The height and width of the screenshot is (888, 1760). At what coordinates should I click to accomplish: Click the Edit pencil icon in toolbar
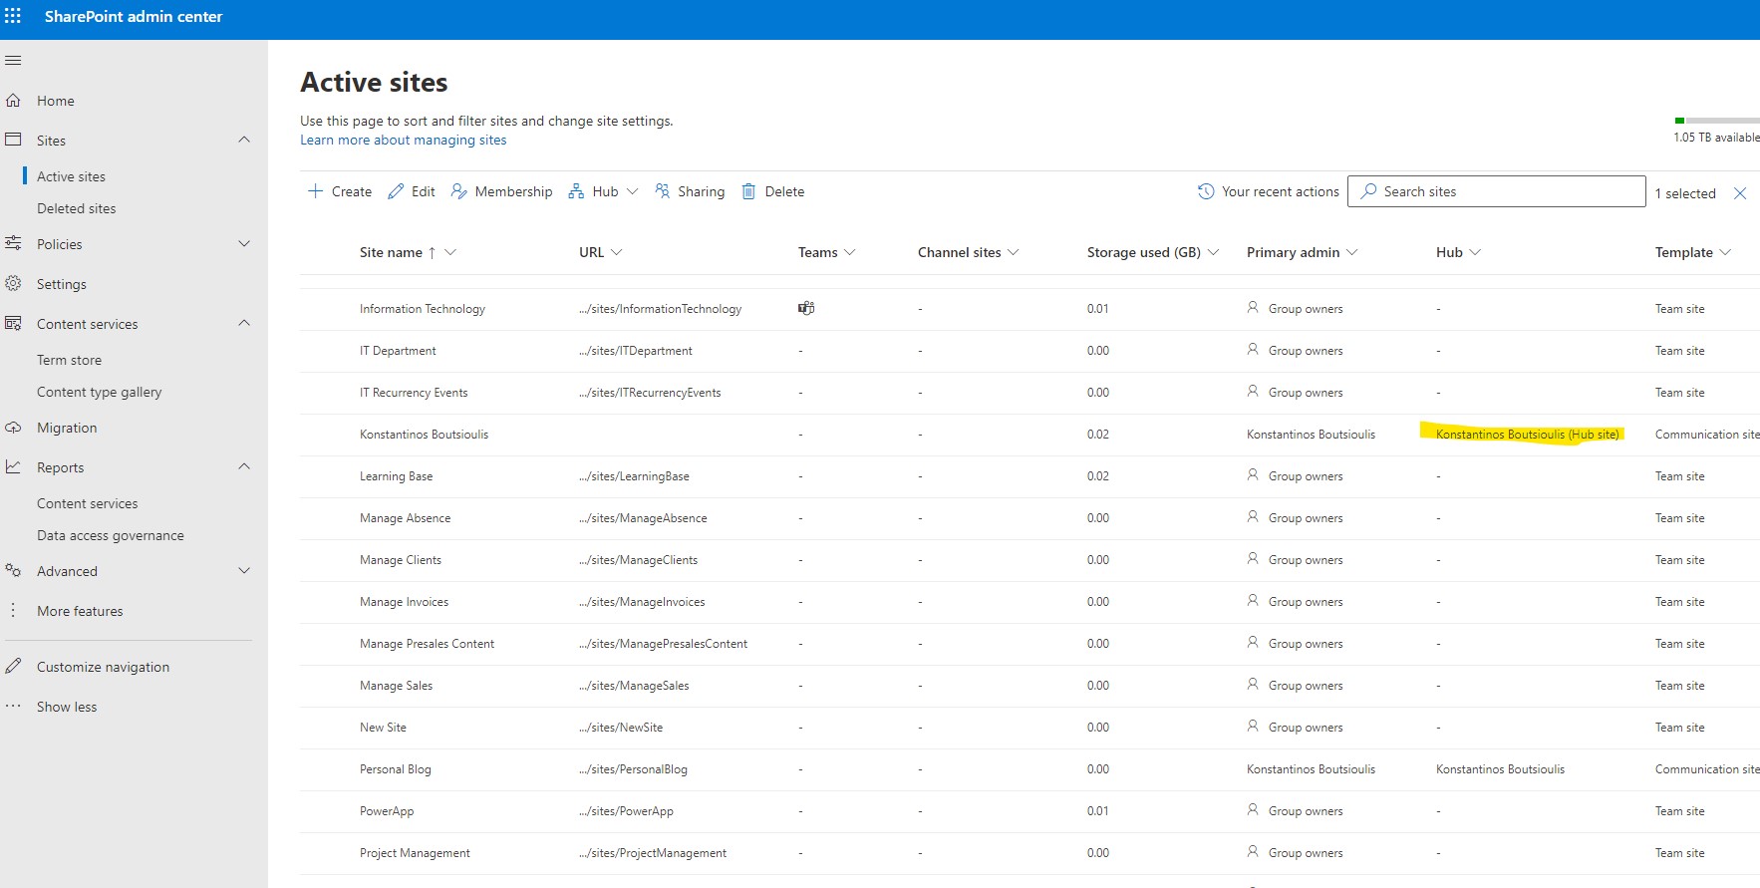396,191
